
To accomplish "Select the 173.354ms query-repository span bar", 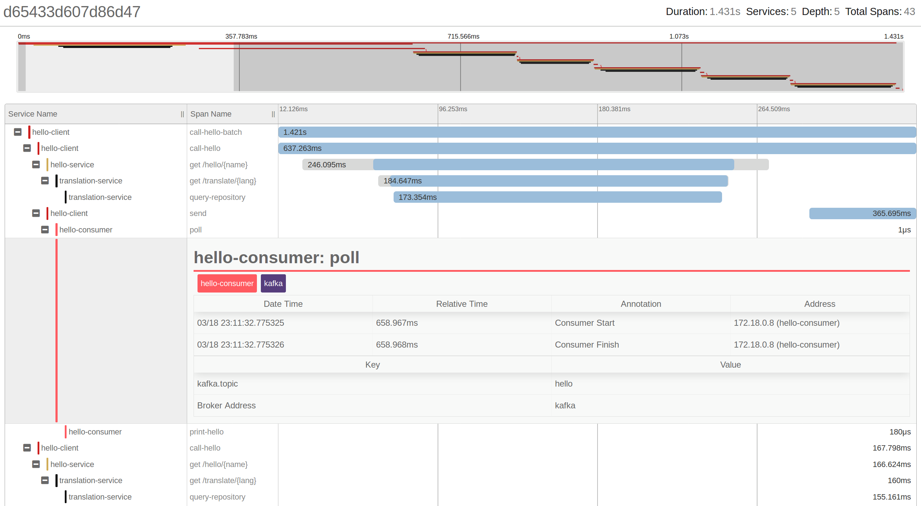I will [x=557, y=197].
